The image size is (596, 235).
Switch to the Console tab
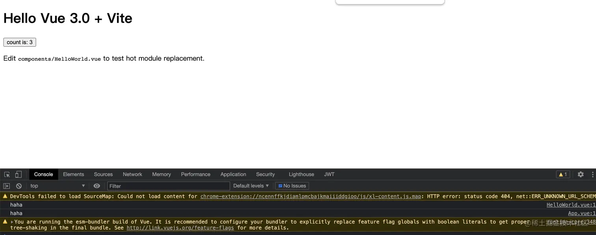[43, 174]
